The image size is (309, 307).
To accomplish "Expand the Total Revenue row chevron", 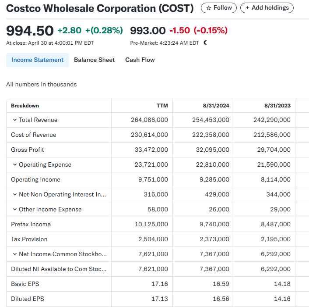I will tap(14, 120).
